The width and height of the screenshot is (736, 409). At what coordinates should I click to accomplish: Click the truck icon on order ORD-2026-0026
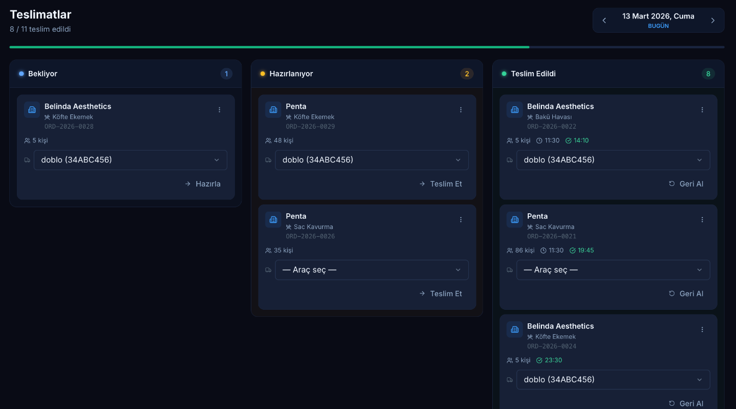(268, 270)
